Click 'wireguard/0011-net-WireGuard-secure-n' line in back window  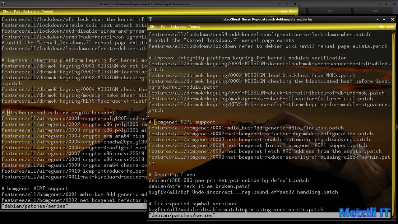[74, 177]
